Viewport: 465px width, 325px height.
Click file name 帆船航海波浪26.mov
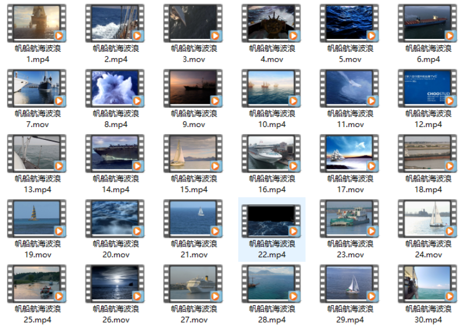116,315
